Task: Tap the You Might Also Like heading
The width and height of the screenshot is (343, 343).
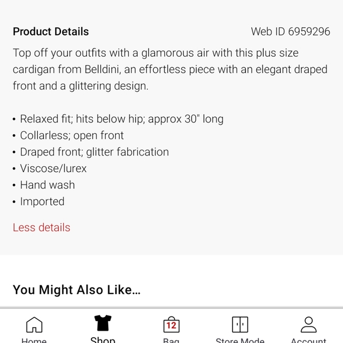Action: (x=76, y=290)
